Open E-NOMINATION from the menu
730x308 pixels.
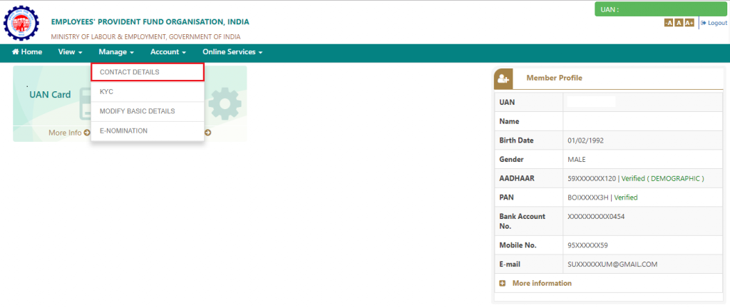click(148, 131)
